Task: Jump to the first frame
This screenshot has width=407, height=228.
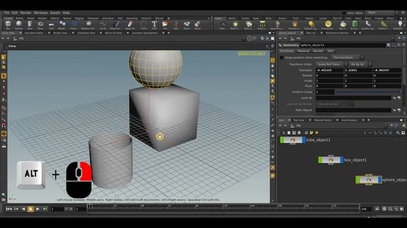Action: point(9,209)
